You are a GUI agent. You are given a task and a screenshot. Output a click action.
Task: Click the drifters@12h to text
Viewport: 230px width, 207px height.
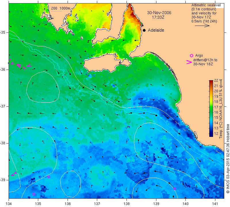click(205, 60)
